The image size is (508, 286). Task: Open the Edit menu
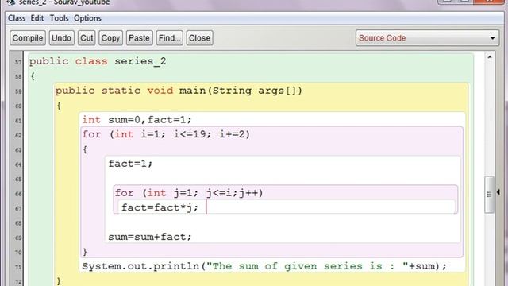point(37,18)
